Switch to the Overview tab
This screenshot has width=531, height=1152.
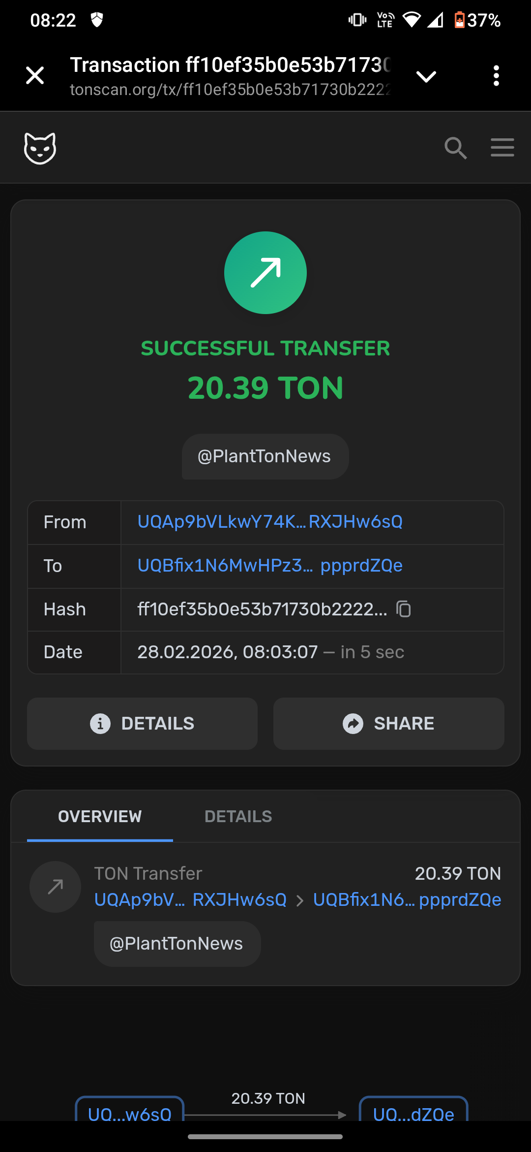click(100, 816)
